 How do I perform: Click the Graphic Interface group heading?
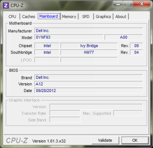click(24, 100)
